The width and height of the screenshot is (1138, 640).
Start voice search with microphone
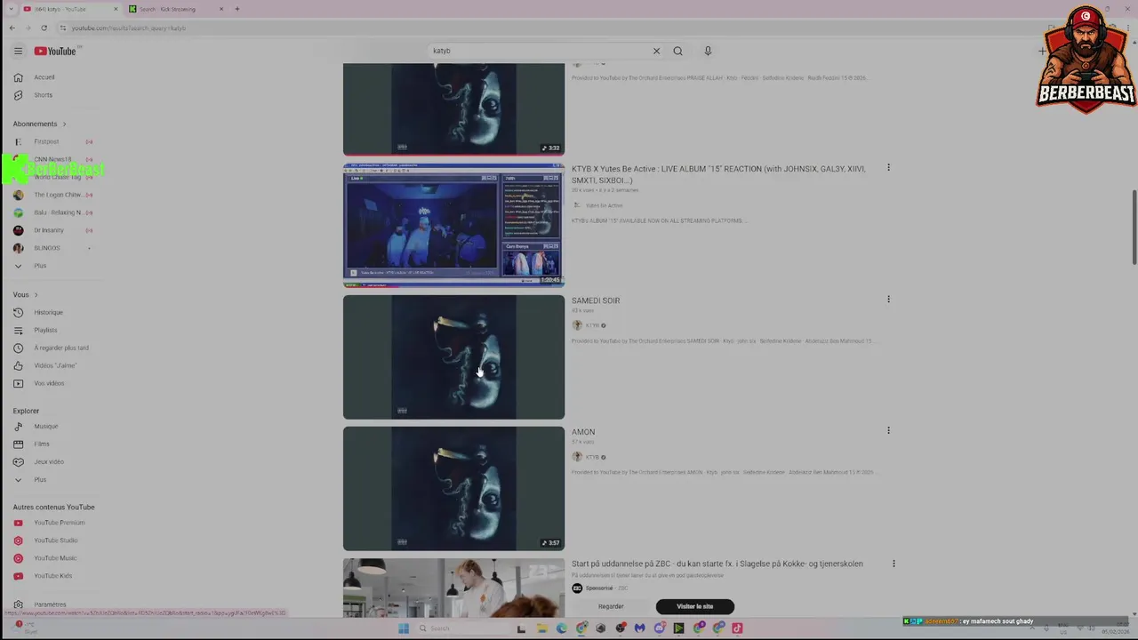(x=708, y=51)
